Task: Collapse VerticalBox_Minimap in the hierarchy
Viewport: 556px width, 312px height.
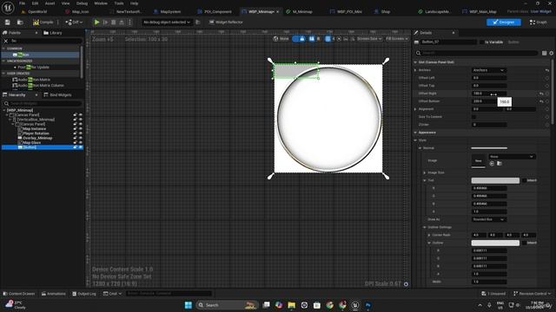Action: coord(10,120)
